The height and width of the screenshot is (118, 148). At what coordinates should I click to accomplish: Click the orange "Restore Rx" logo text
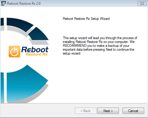37,54
